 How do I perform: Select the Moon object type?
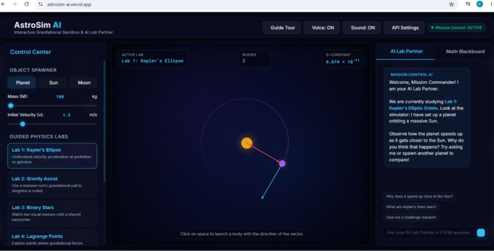(84, 83)
